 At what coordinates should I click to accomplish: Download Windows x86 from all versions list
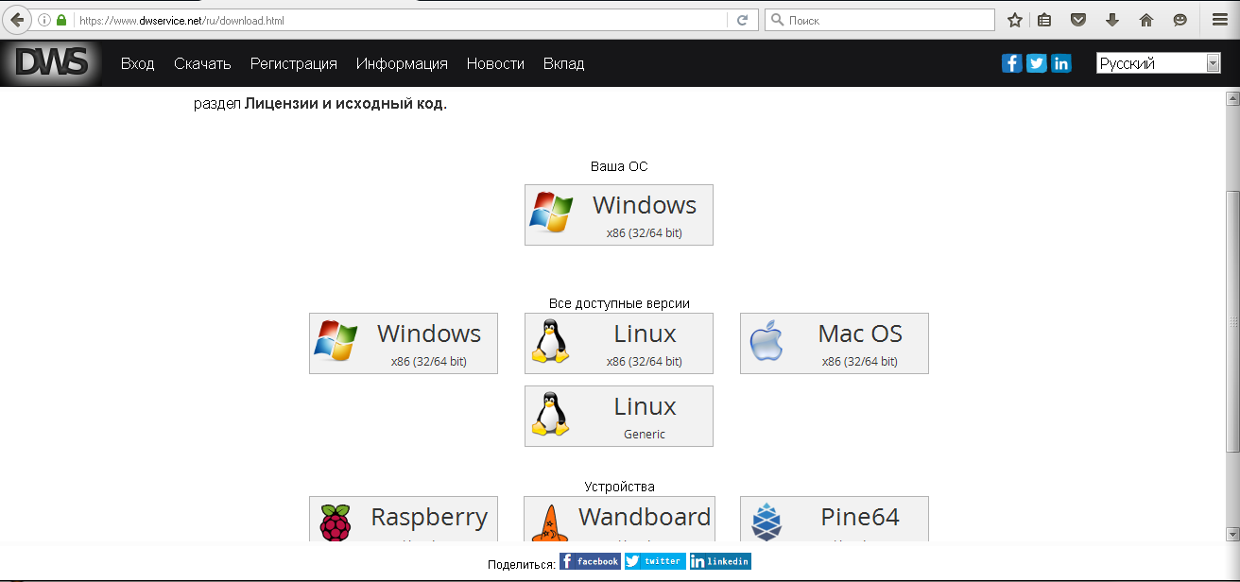tap(404, 343)
